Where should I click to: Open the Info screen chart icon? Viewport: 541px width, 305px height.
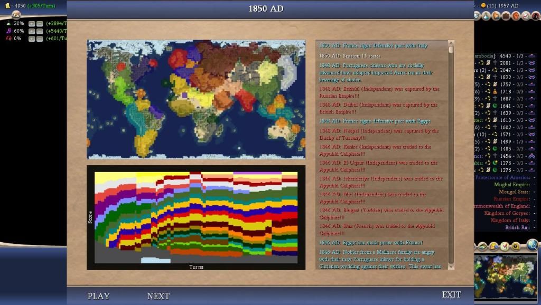coord(526,15)
